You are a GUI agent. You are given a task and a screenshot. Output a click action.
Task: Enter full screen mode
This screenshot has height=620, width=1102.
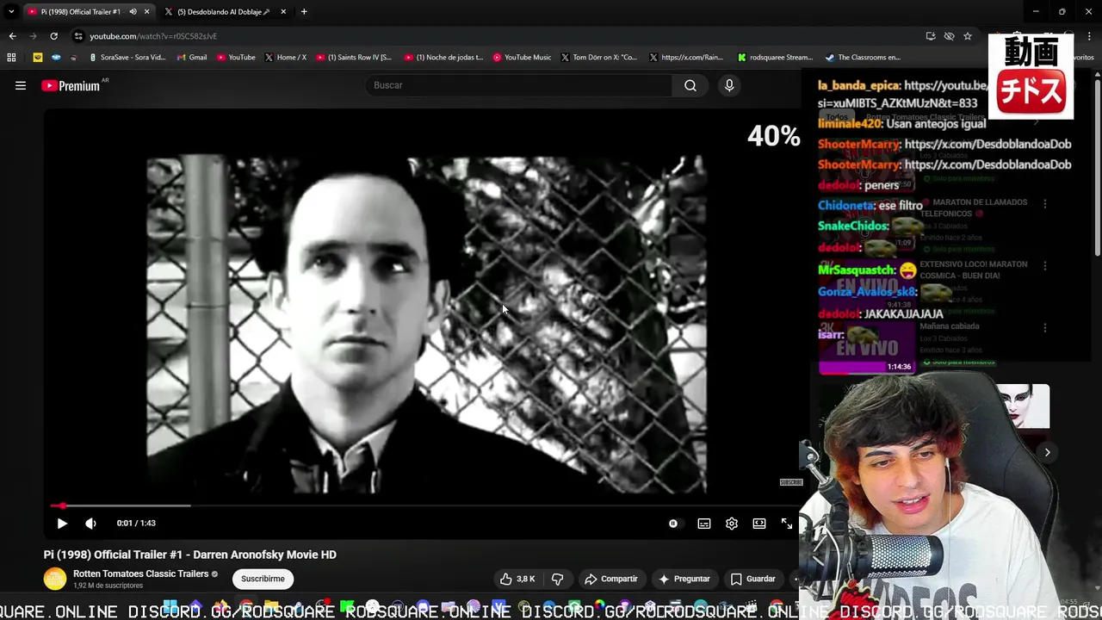pos(787,523)
